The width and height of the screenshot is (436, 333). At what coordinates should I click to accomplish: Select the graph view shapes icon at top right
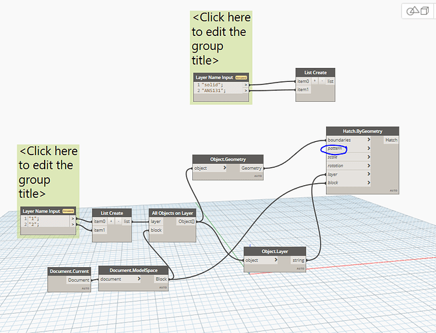(x=413, y=11)
